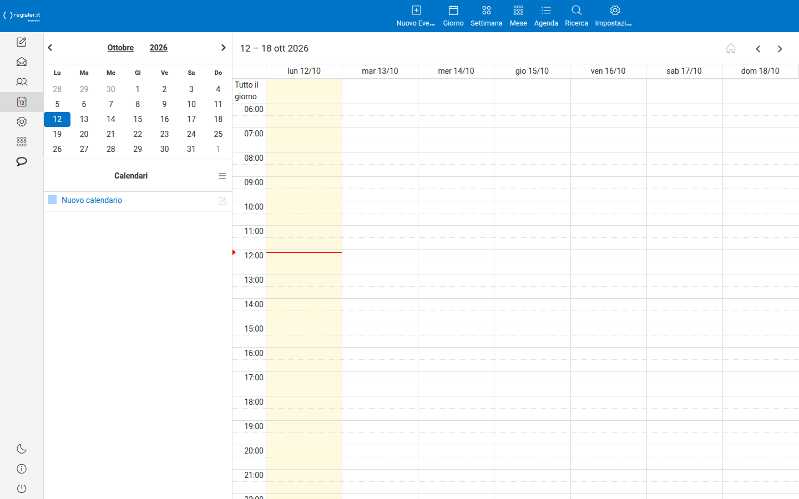Screen dimensions: 799x499
Task: Select September 29 in mini calendar
Action: (84, 89)
